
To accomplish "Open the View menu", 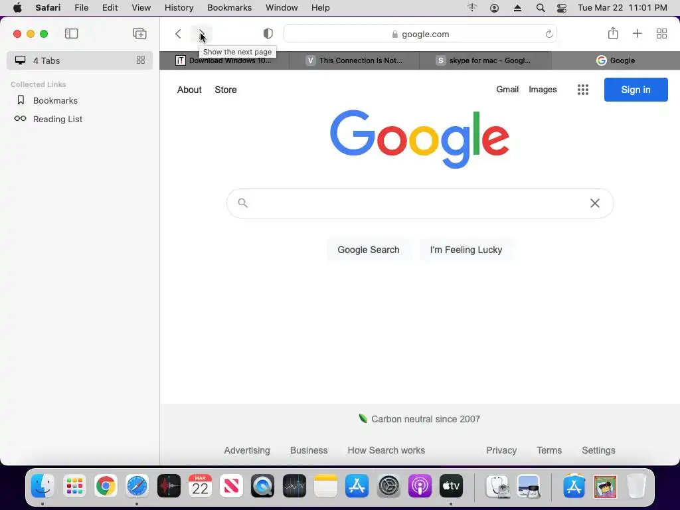I will (x=141, y=8).
